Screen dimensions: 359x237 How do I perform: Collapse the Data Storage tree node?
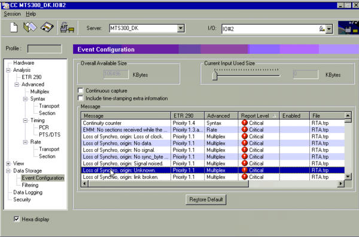[8, 171]
